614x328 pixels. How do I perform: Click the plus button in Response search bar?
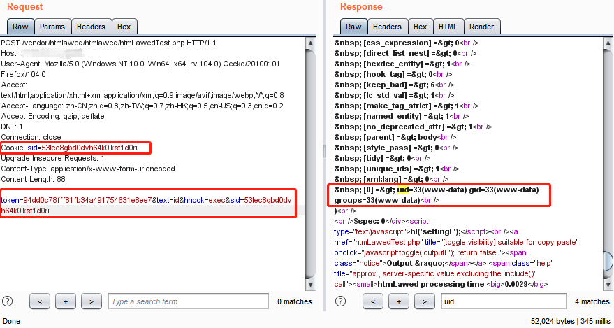coord(399,301)
